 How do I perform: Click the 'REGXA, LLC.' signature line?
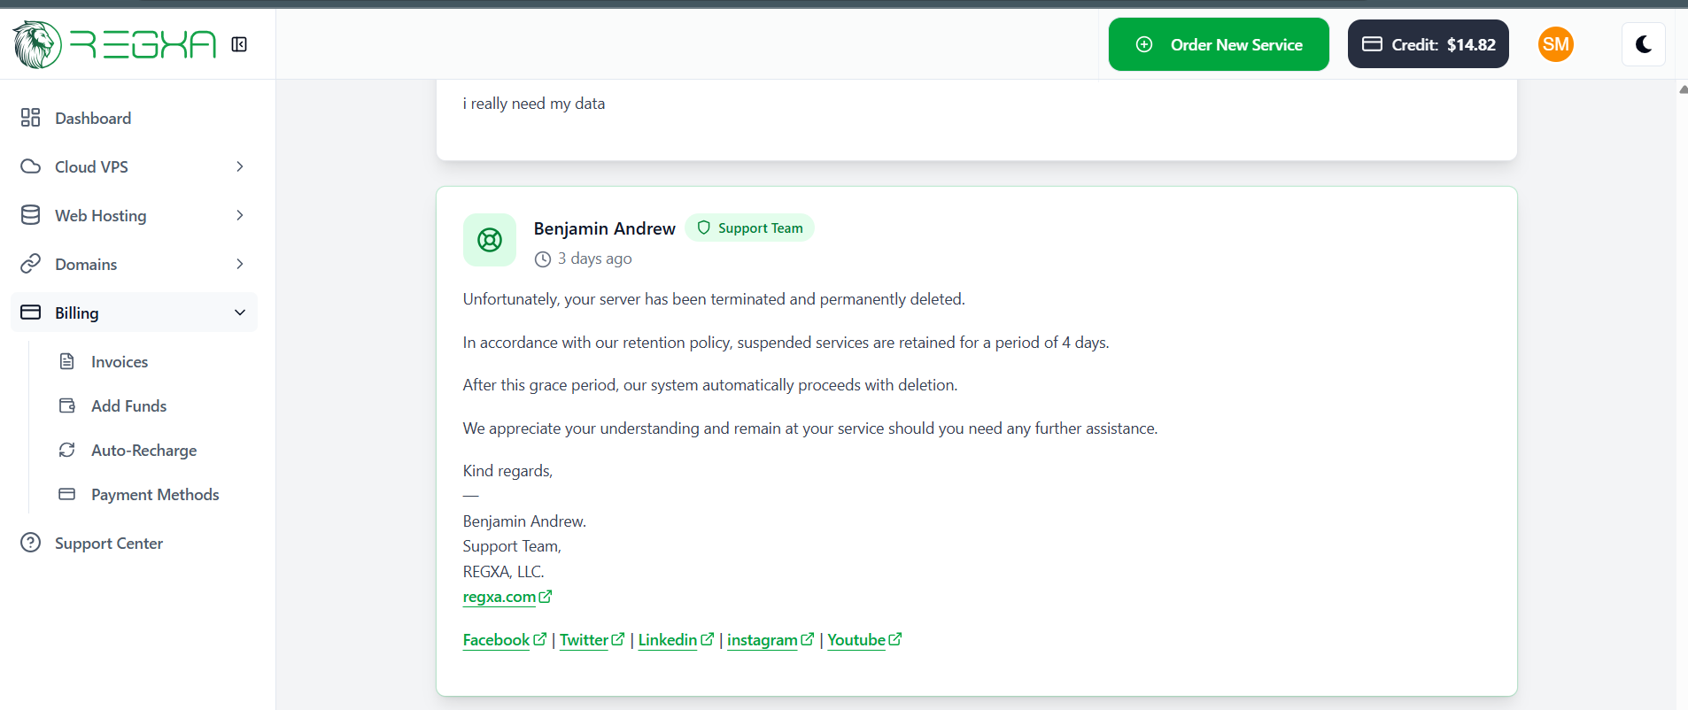coord(503,572)
